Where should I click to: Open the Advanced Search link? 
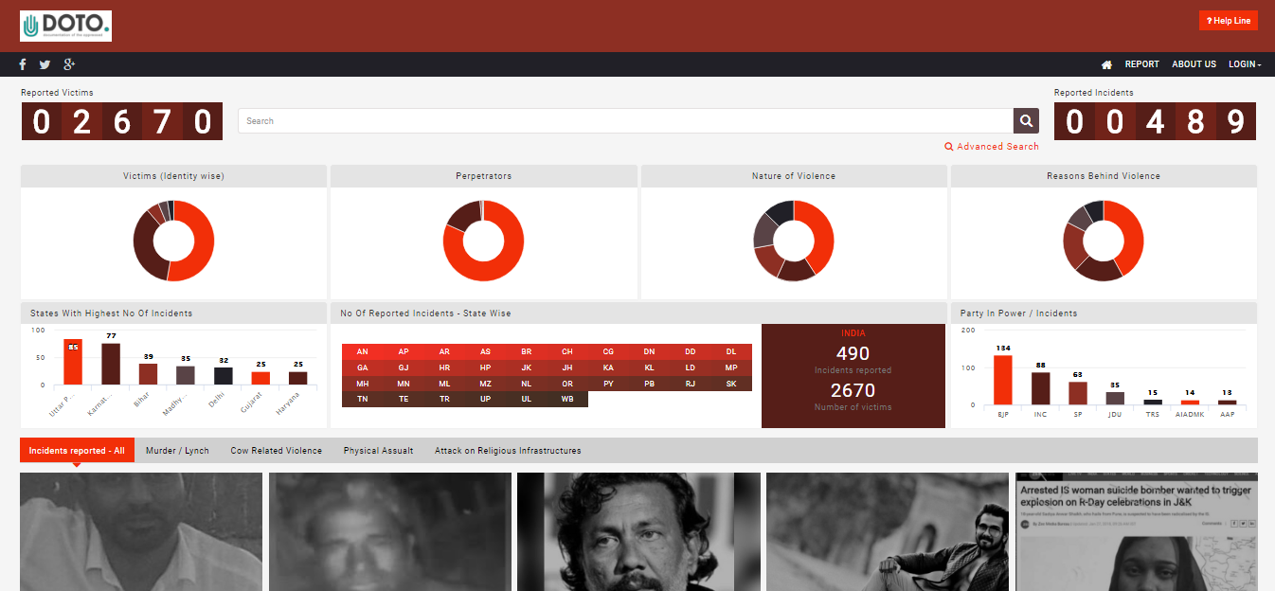(992, 147)
